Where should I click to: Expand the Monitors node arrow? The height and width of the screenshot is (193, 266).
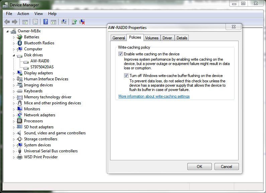coord(14,109)
